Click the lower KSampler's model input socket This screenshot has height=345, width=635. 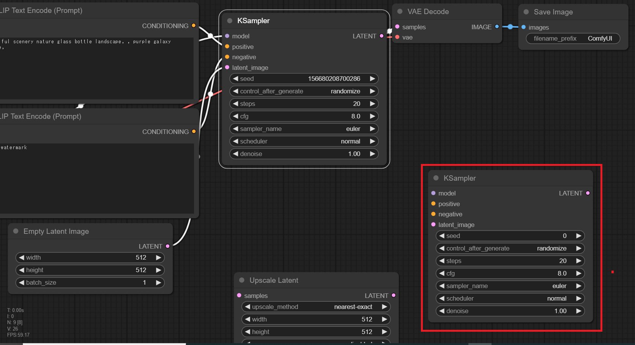(x=433, y=193)
